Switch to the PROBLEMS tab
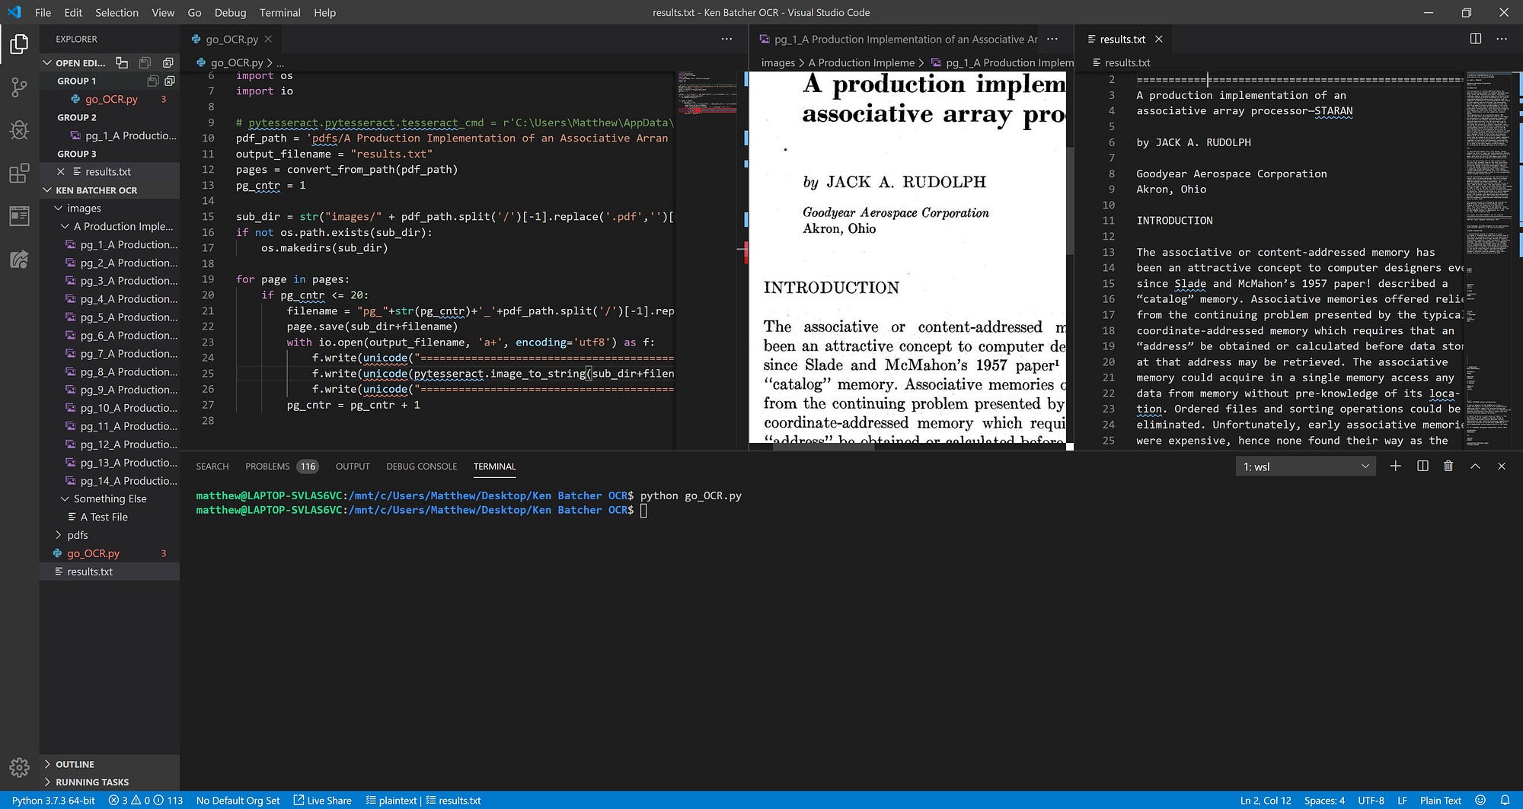This screenshot has width=1523, height=809. 267,467
